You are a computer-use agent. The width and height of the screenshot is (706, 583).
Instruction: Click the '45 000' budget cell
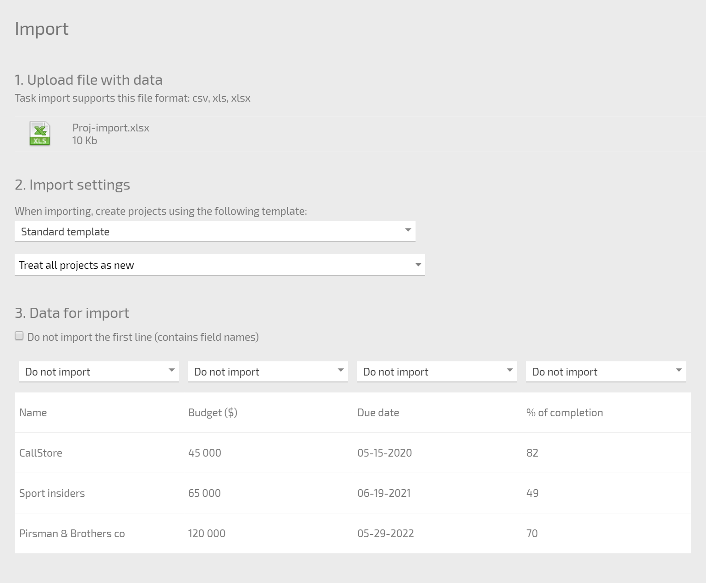pyautogui.click(x=268, y=453)
